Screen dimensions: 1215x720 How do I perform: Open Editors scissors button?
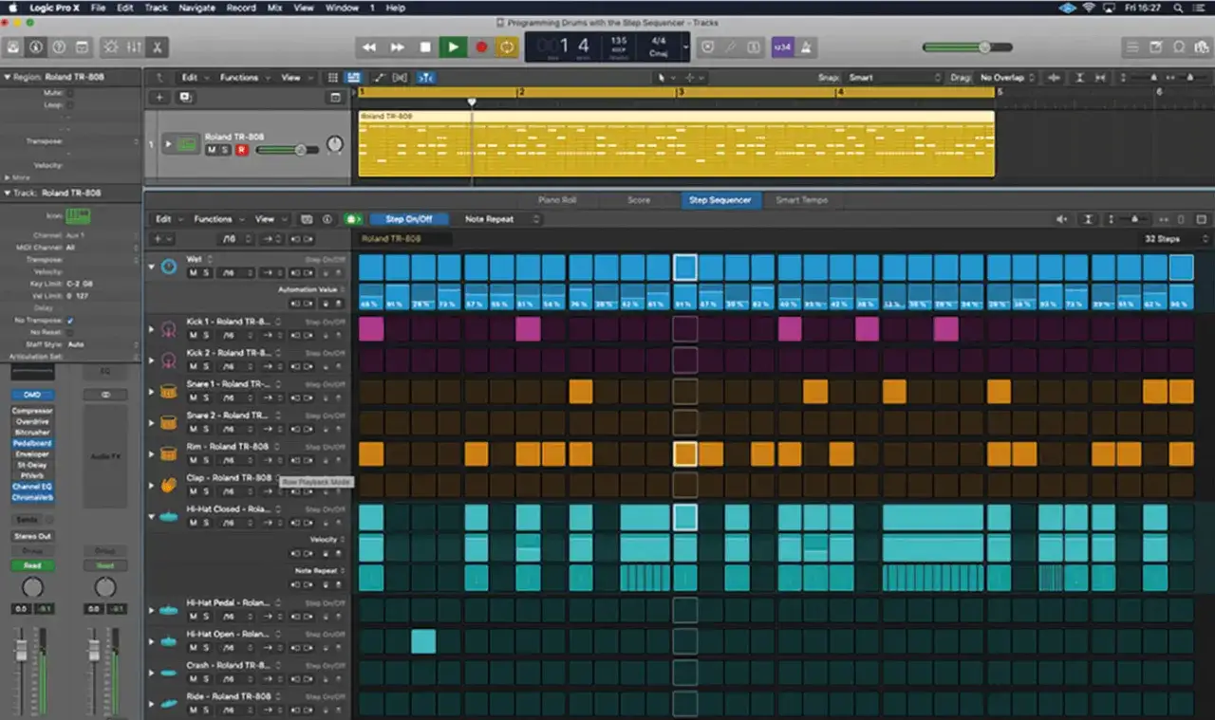[x=157, y=46]
